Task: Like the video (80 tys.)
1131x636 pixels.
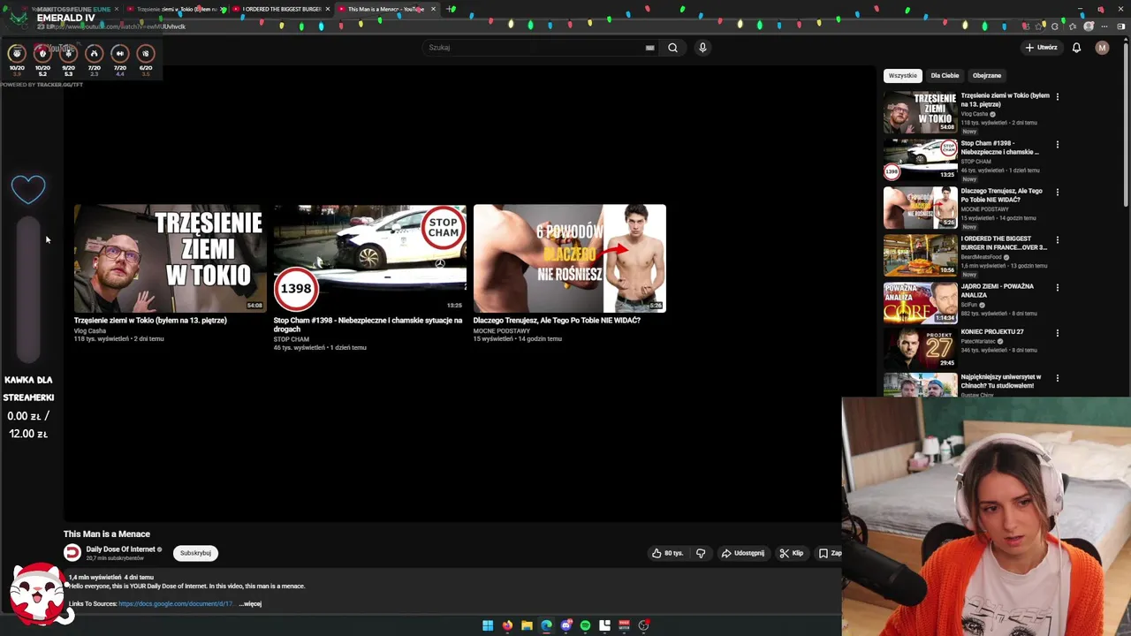Action: [667, 553]
